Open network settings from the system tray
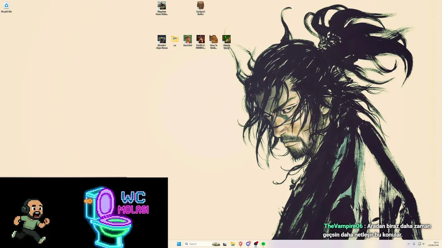 tap(419, 244)
